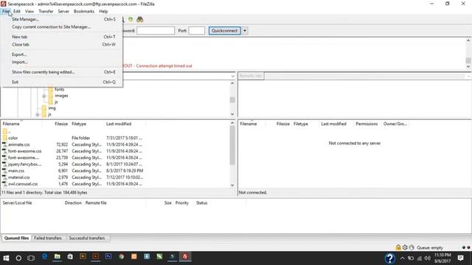Click the parent directory folder icon
This screenshot has height=265, width=472.
(5, 131)
